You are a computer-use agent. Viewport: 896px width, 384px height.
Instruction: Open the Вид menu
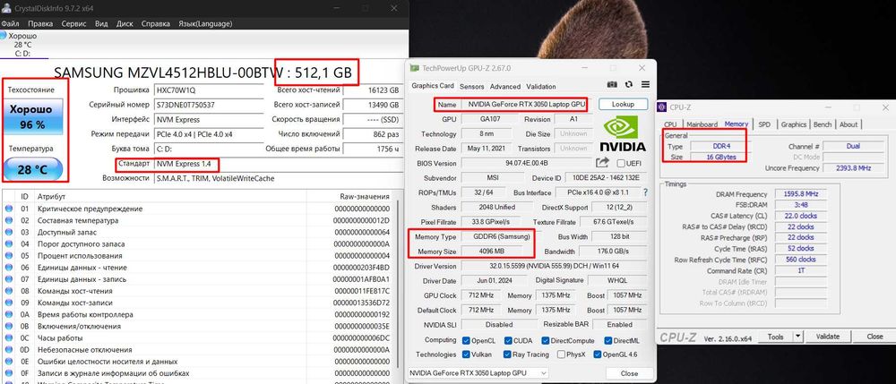point(101,24)
